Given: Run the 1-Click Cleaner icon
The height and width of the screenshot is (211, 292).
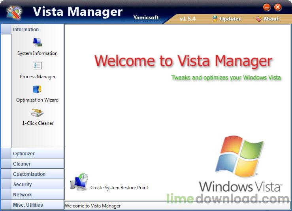Looking at the screenshot, I should [37, 113].
